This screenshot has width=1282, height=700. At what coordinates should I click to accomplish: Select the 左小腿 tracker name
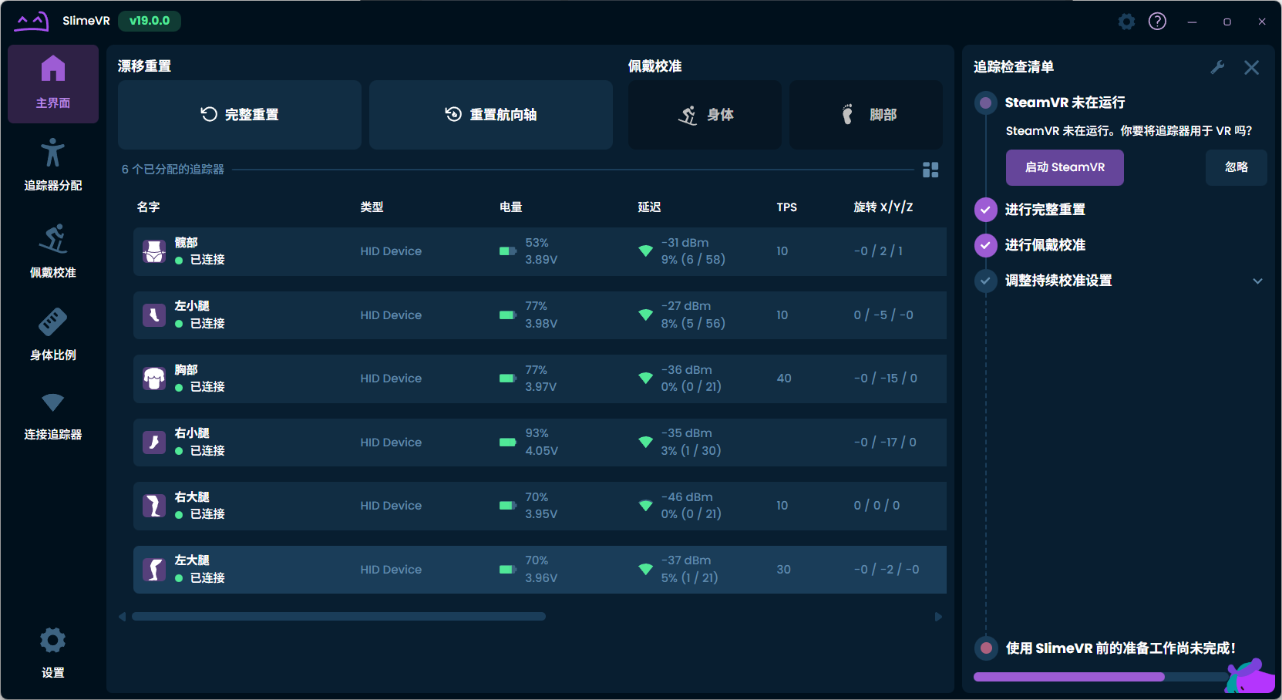pyautogui.click(x=192, y=306)
